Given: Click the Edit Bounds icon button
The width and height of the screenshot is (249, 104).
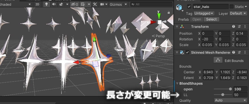Looking at the screenshot, I should (x=218, y=60).
